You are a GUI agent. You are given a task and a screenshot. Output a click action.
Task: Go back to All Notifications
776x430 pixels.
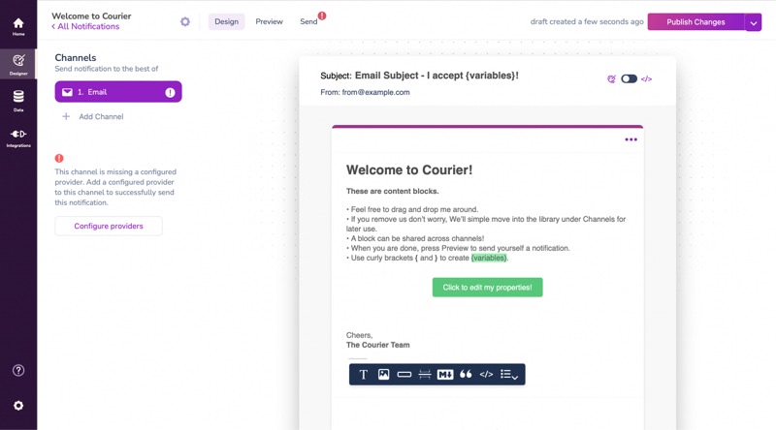85,27
